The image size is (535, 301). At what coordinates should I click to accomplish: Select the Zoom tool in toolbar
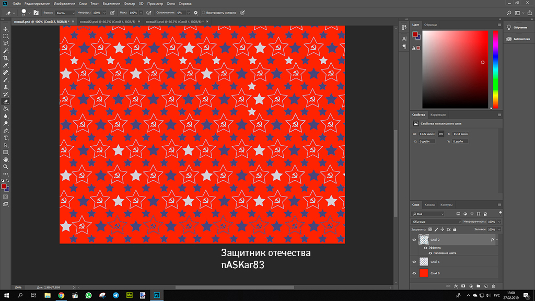[6, 167]
